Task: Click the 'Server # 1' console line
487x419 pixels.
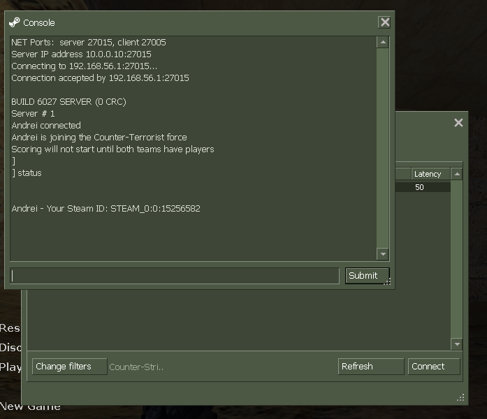Action: pyautogui.click(x=33, y=114)
